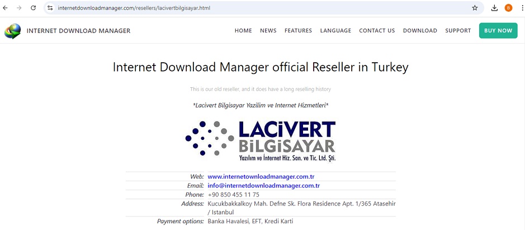
Task: Open site information icon in address bar
Action: (50, 8)
